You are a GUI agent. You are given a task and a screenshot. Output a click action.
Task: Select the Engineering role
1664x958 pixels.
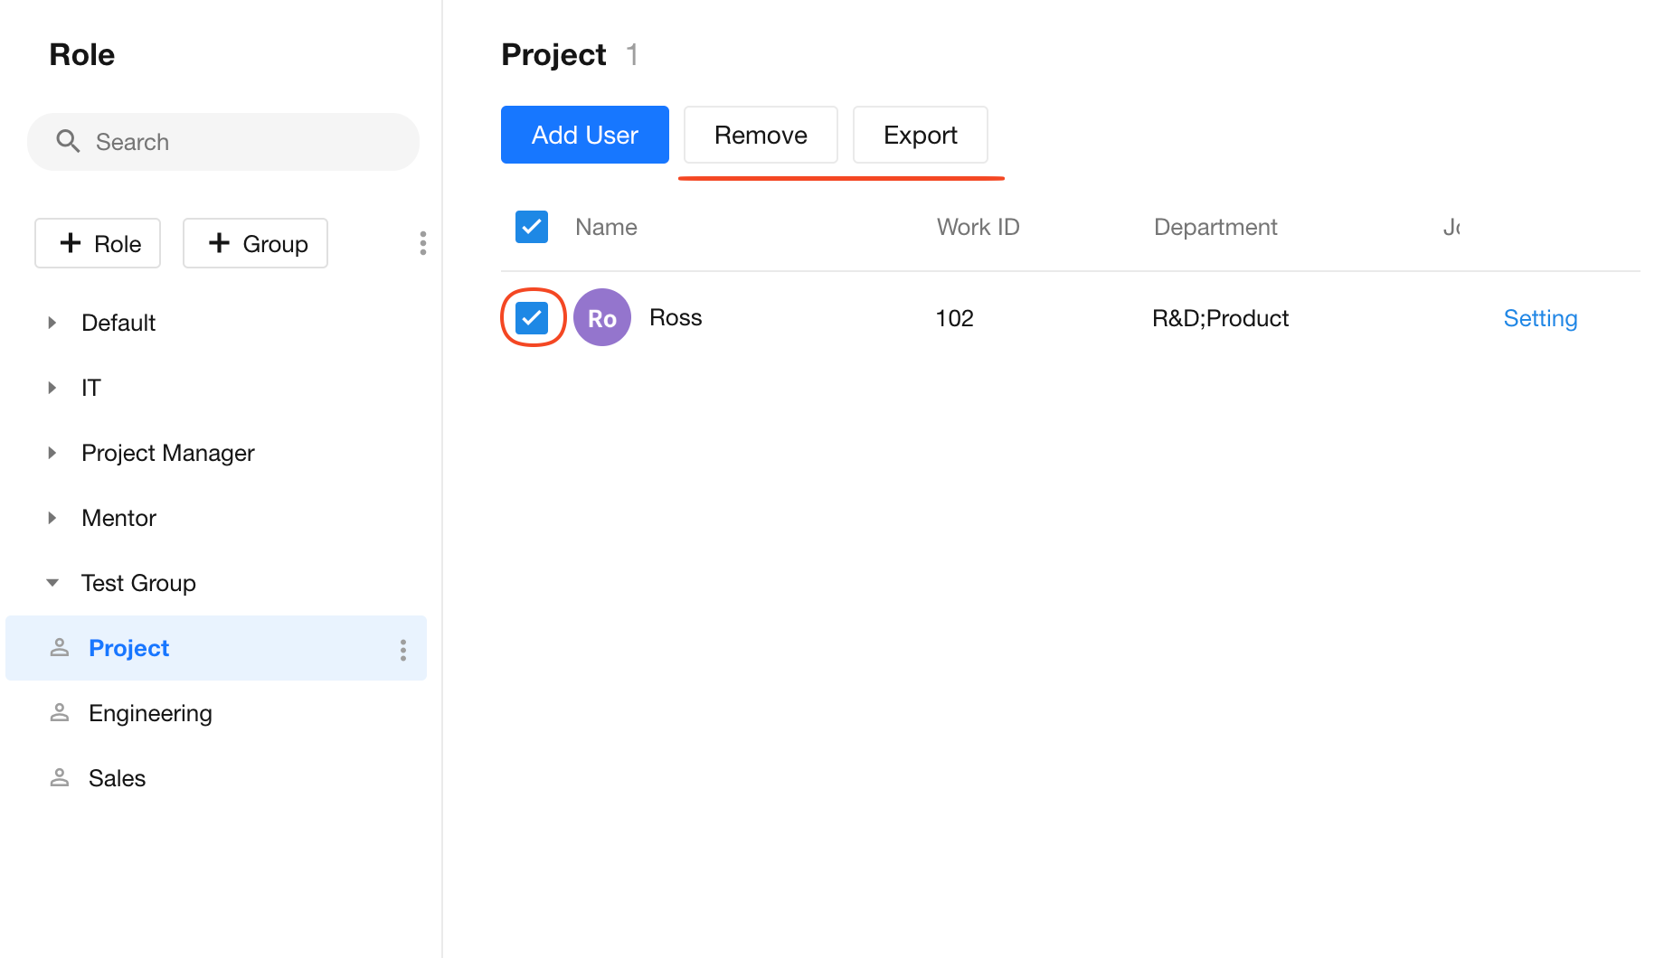[150, 713]
